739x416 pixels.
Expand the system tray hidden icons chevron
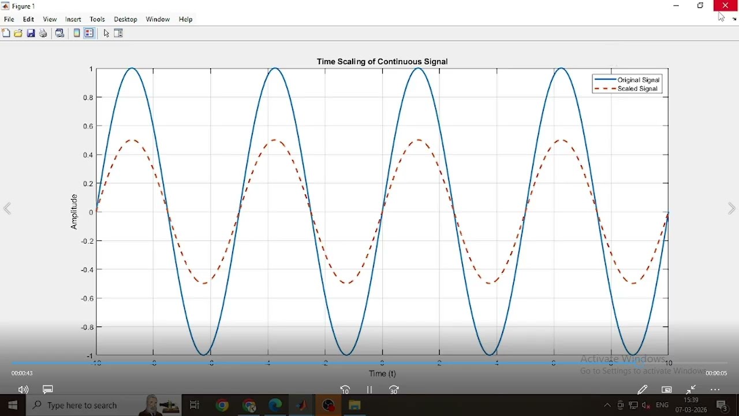pos(607,406)
